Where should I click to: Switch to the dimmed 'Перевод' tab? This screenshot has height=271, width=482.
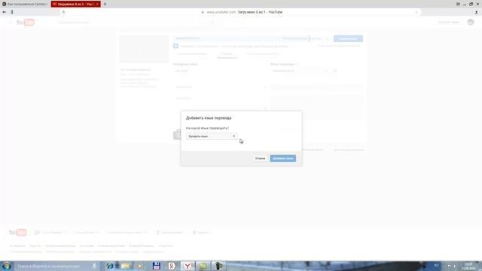[x=227, y=53]
